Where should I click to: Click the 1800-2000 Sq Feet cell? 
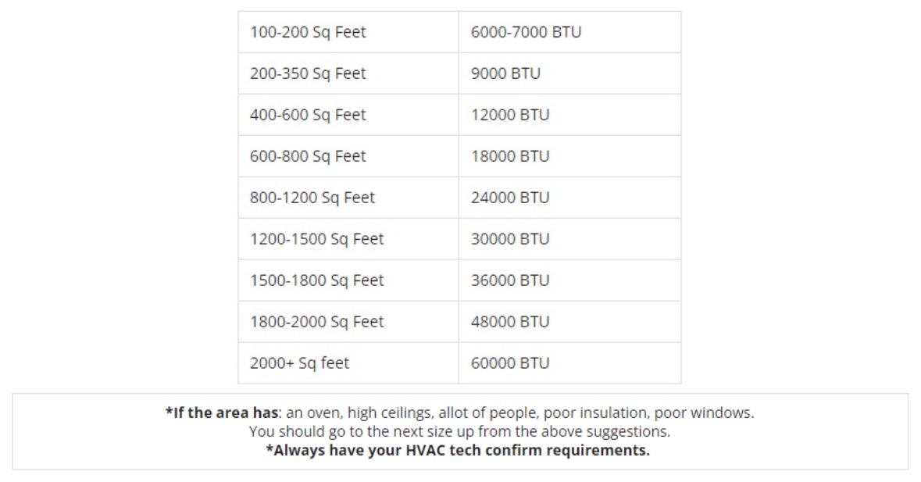[x=317, y=322]
